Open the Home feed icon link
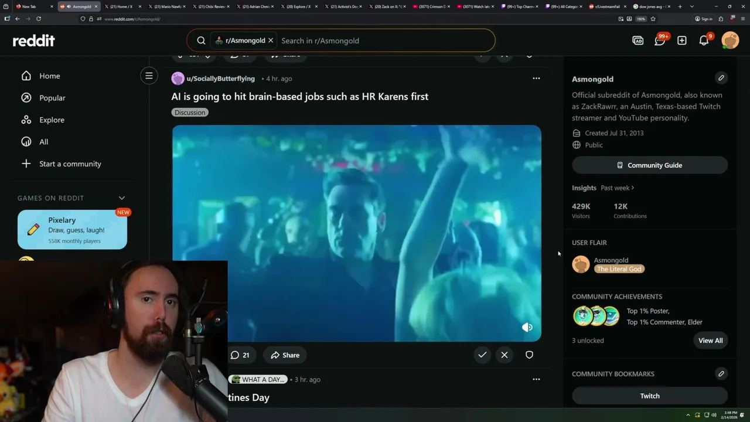750x422 pixels. (x=26, y=76)
